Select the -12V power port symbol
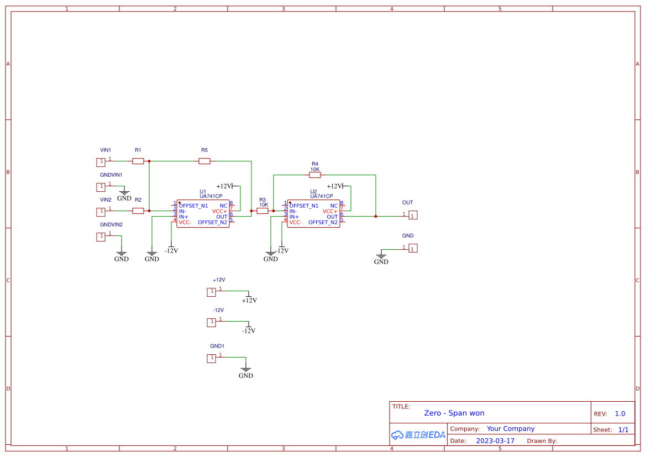This screenshot has height=457, width=646. (x=212, y=322)
